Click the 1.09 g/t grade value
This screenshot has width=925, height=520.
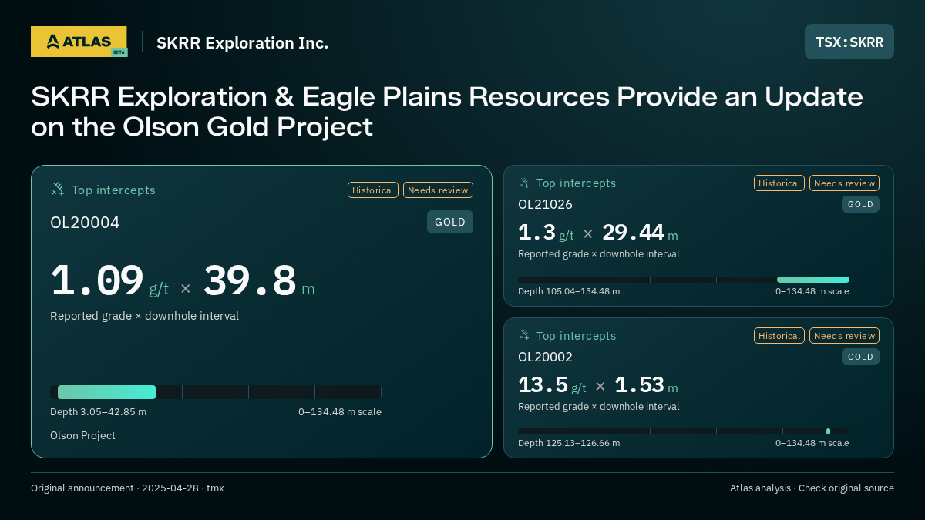(109, 281)
